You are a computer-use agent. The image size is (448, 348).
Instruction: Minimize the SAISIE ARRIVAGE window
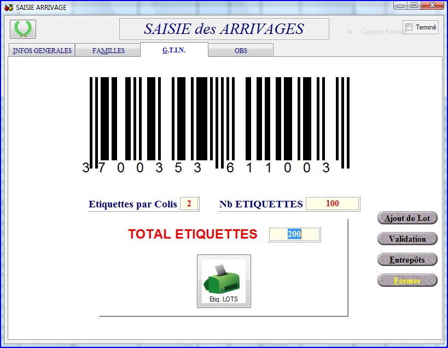coord(400,5)
